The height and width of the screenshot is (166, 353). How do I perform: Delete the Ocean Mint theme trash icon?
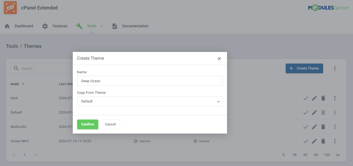click(323, 141)
